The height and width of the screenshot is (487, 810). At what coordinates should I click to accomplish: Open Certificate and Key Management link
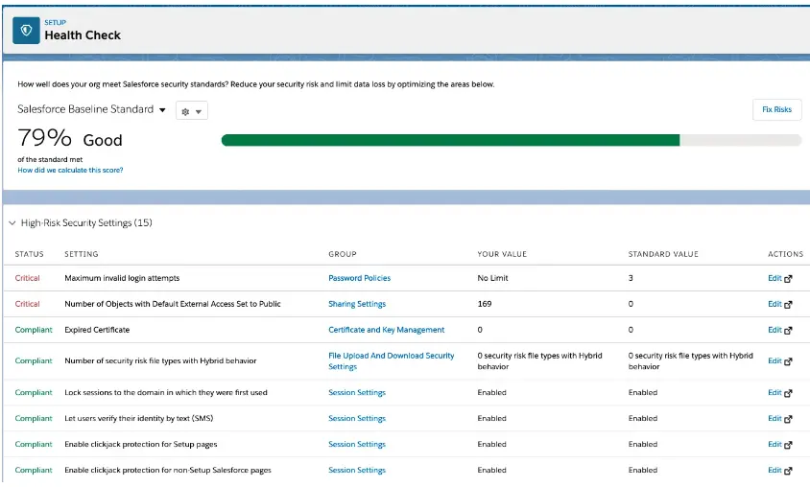tap(387, 330)
